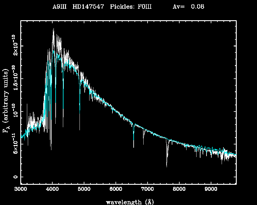Click the 9000 x-axis tick label
The width and height of the screenshot is (257, 205).
tap(210, 190)
